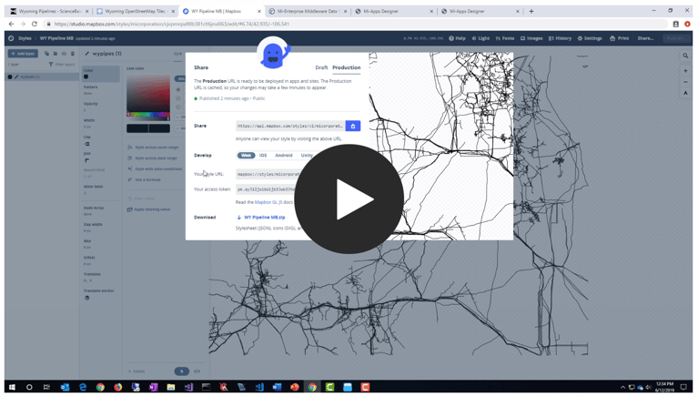This screenshot has height=397, width=698.
Task: Zoom out the map with minus button
Action: point(685,82)
